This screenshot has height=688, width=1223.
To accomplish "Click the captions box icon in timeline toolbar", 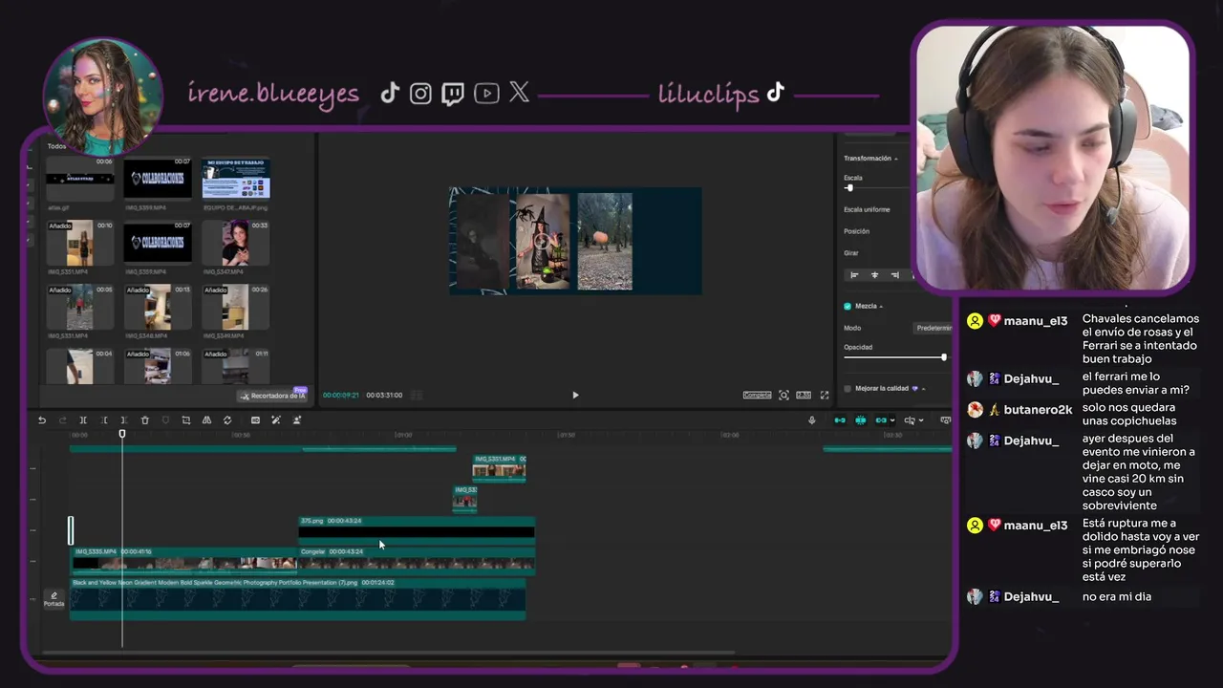I will click(x=255, y=420).
